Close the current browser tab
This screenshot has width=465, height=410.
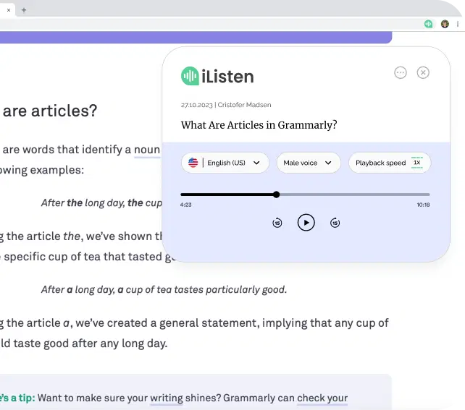tap(9, 10)
